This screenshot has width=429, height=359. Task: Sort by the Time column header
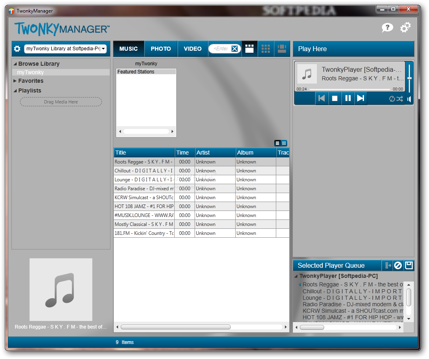pyautogui.click(x=185, y=153)
